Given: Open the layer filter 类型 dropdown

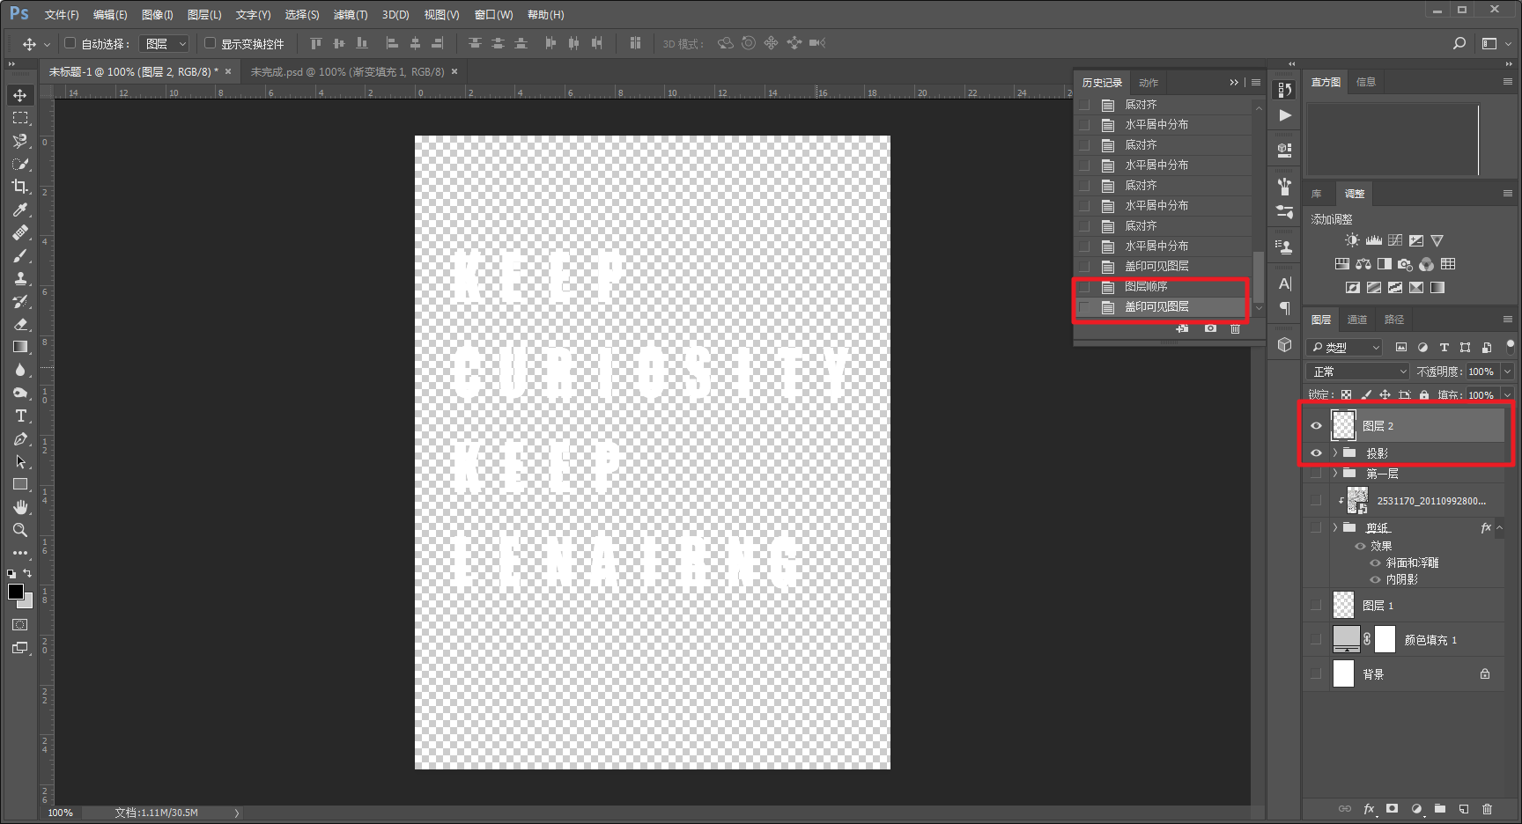Looking at the screenshot, I should coord(1345,348).
